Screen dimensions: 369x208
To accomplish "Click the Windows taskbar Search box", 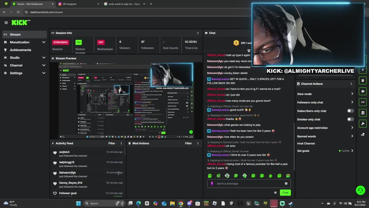I will 104,203.
